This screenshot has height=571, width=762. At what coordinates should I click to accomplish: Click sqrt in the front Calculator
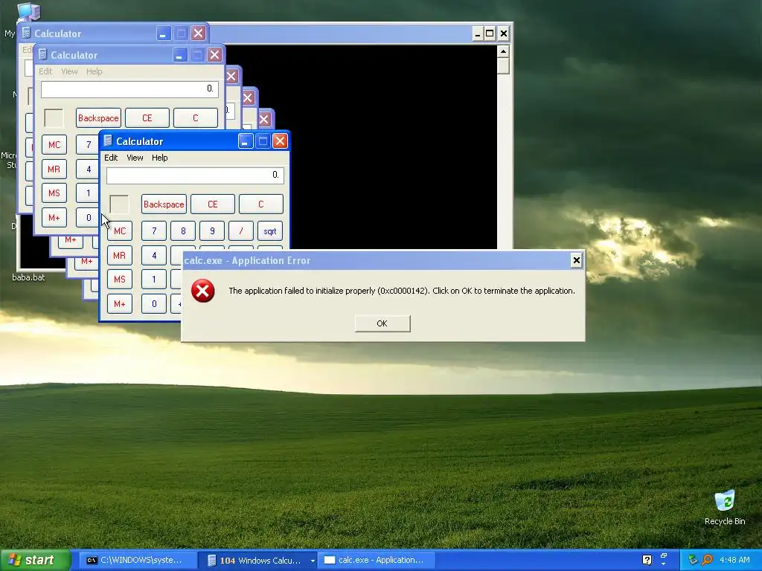(x=270, y=231)
